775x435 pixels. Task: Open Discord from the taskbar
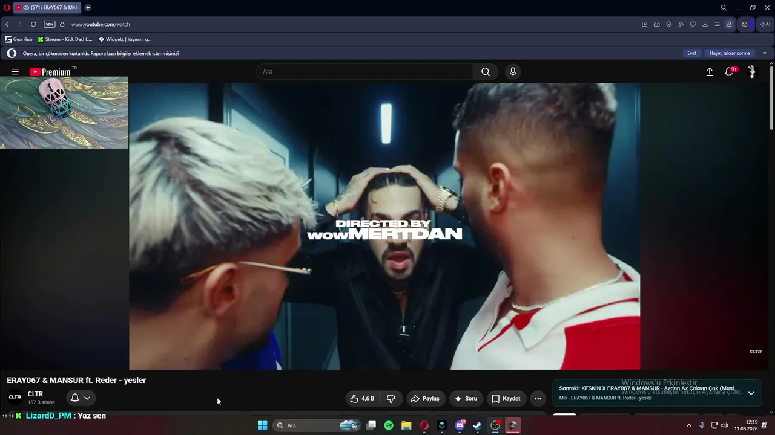tap(460, 425)
